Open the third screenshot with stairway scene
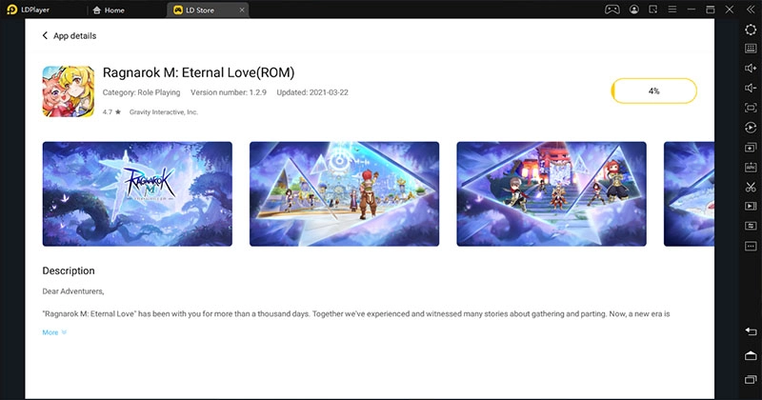The width and height of the screenshot is (762, 400). point(551,194)
